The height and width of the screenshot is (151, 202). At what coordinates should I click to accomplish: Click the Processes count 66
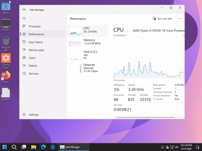click(116, 99)
